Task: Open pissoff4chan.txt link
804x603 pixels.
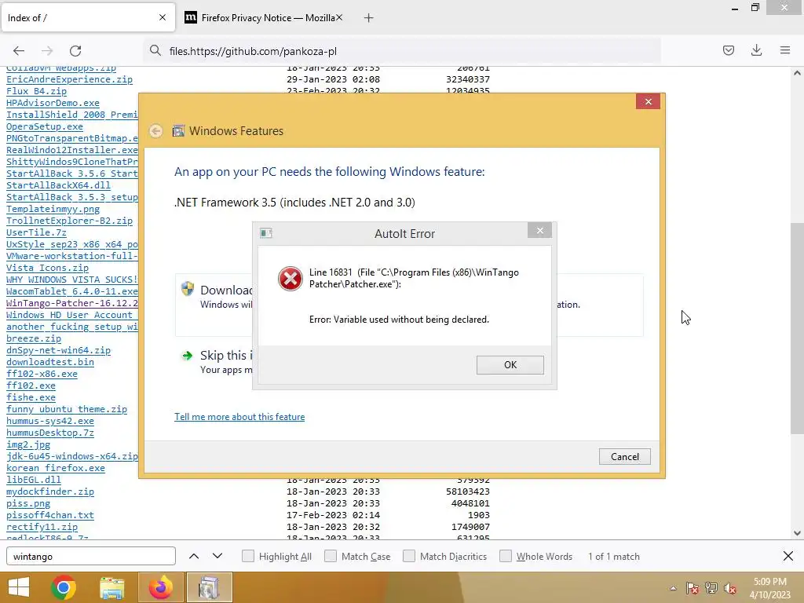Action: coord(50,515)
